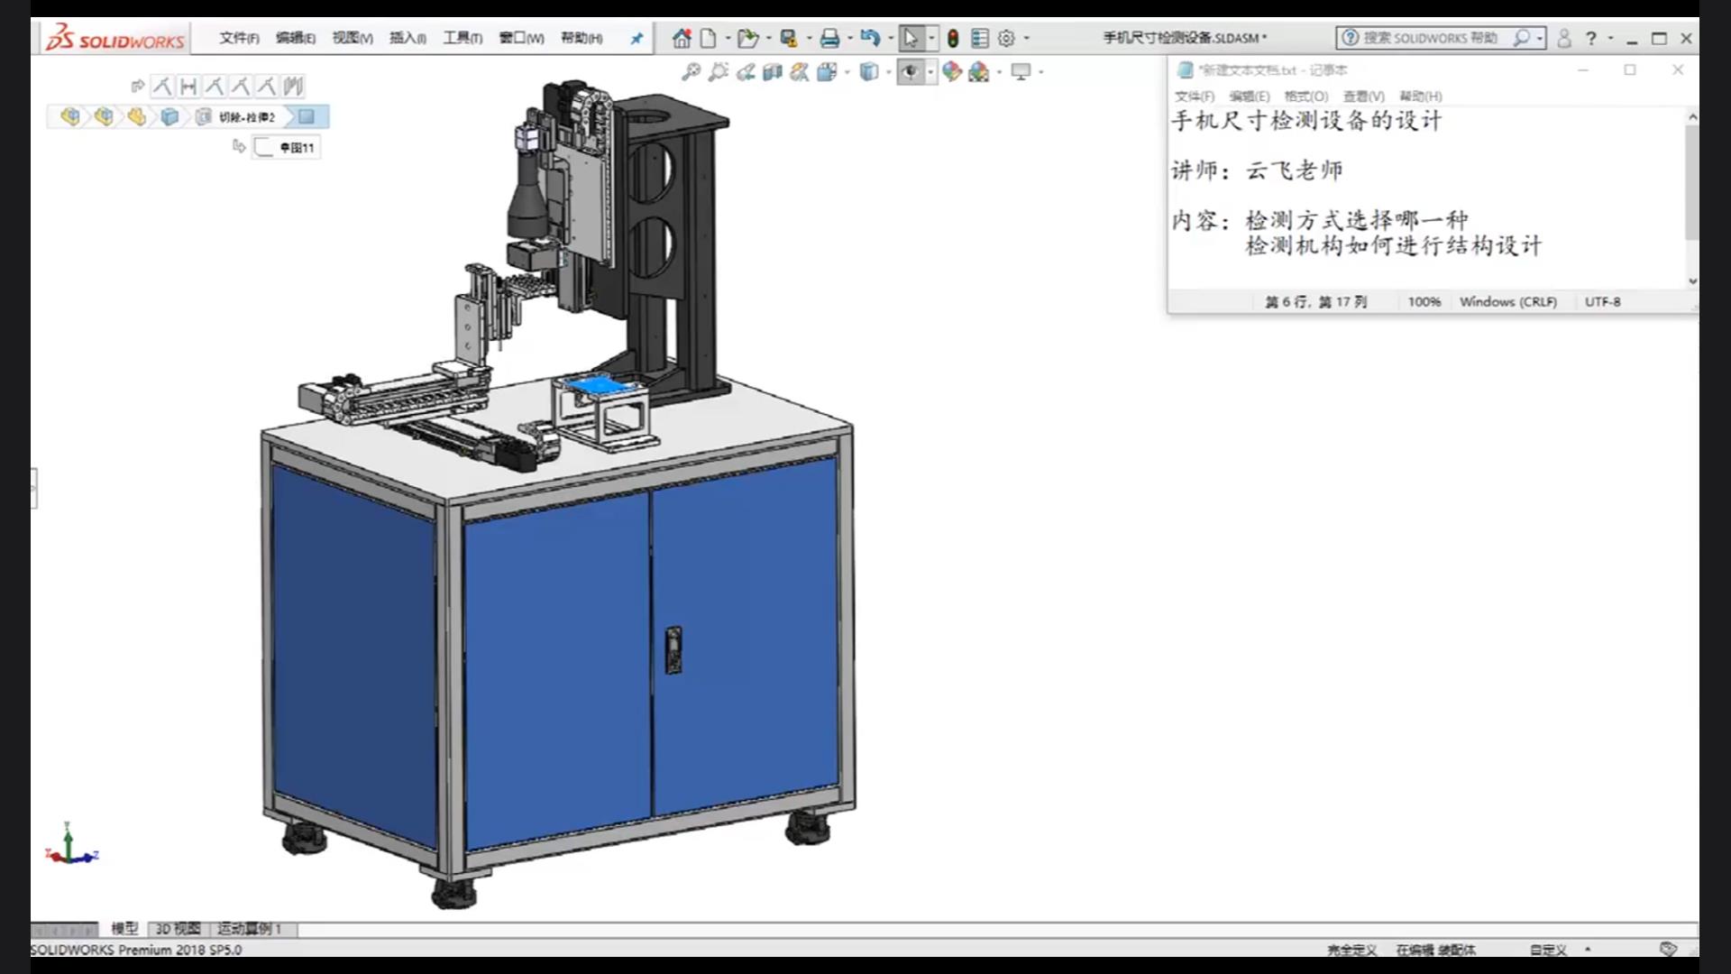Click the tag icon in the status bar
This screenshot has height=974, width=1731.
pos(1668,949)
